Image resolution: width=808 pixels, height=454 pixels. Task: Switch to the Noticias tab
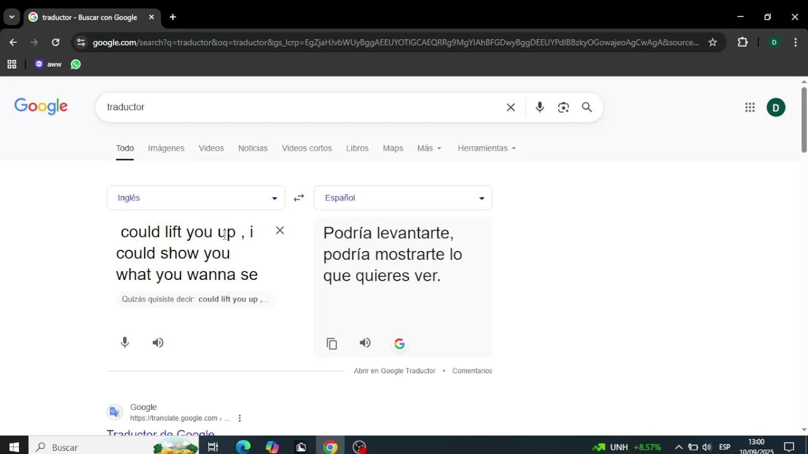(x=252, y=148)
